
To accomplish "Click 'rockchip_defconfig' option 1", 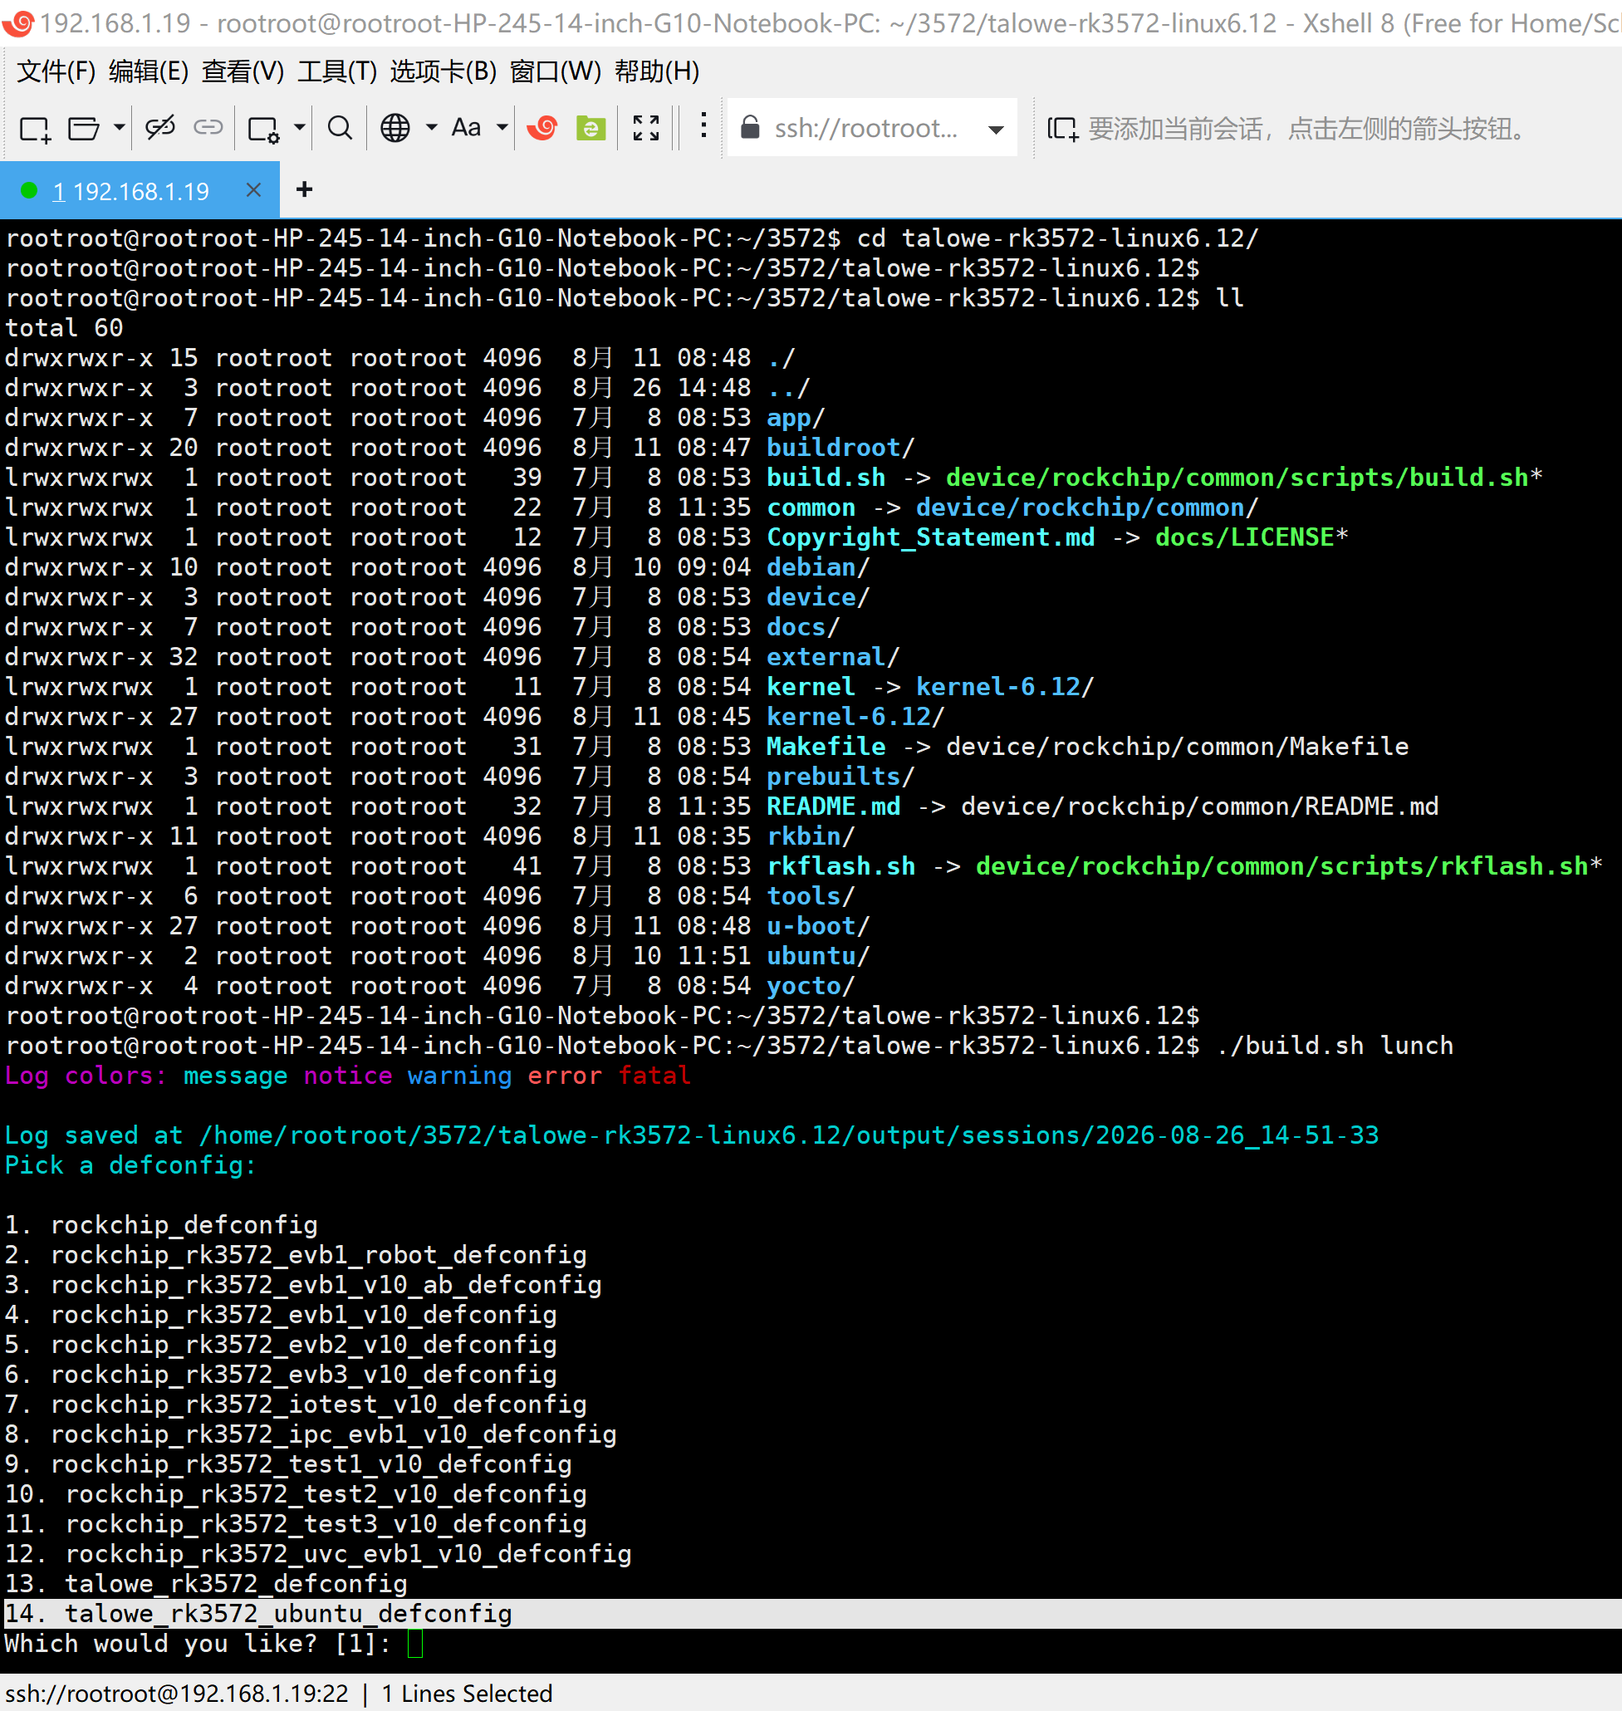I will tap(184, 1224).
